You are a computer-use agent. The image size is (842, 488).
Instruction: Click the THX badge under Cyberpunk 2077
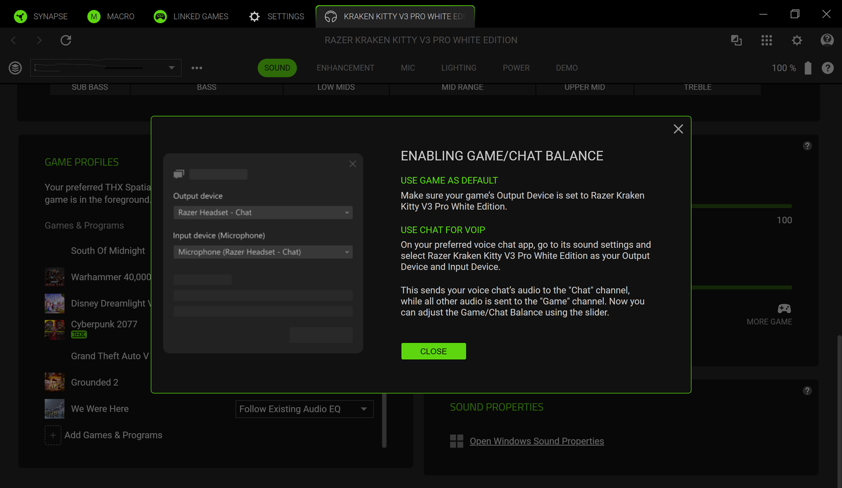79,335
